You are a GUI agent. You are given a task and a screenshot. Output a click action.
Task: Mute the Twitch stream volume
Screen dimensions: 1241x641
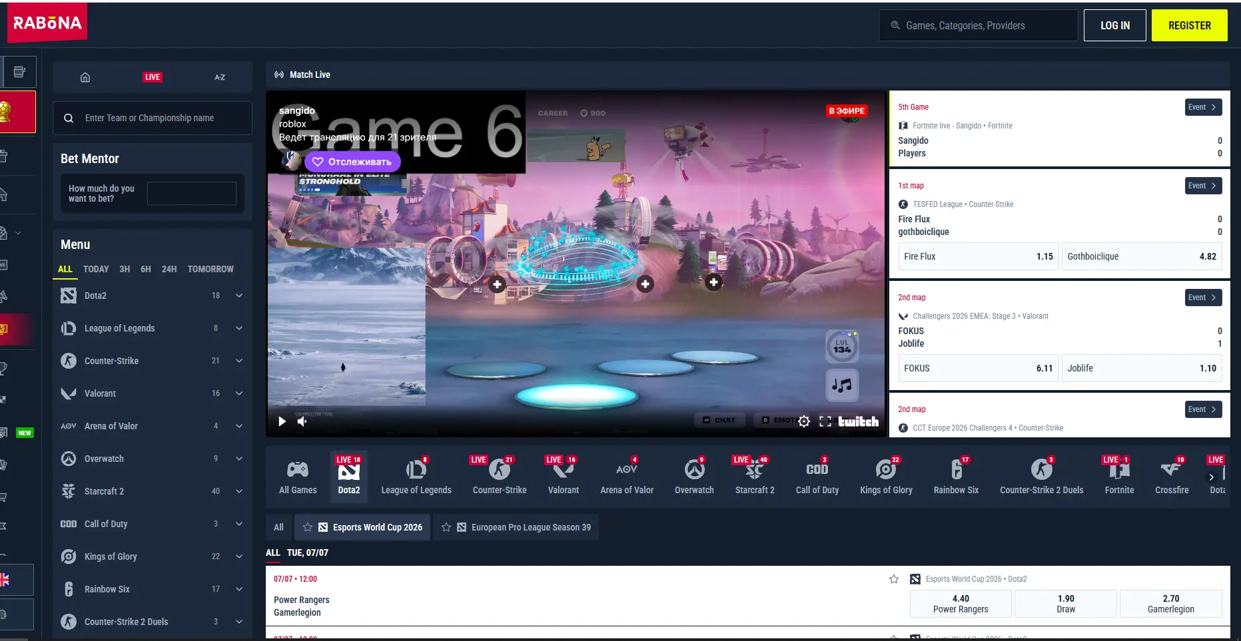click(302, 421)
